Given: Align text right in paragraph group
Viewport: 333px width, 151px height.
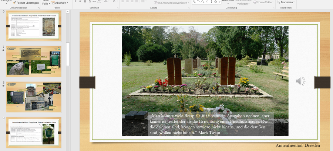Looking at the screenshot, I should click(132, 1).
